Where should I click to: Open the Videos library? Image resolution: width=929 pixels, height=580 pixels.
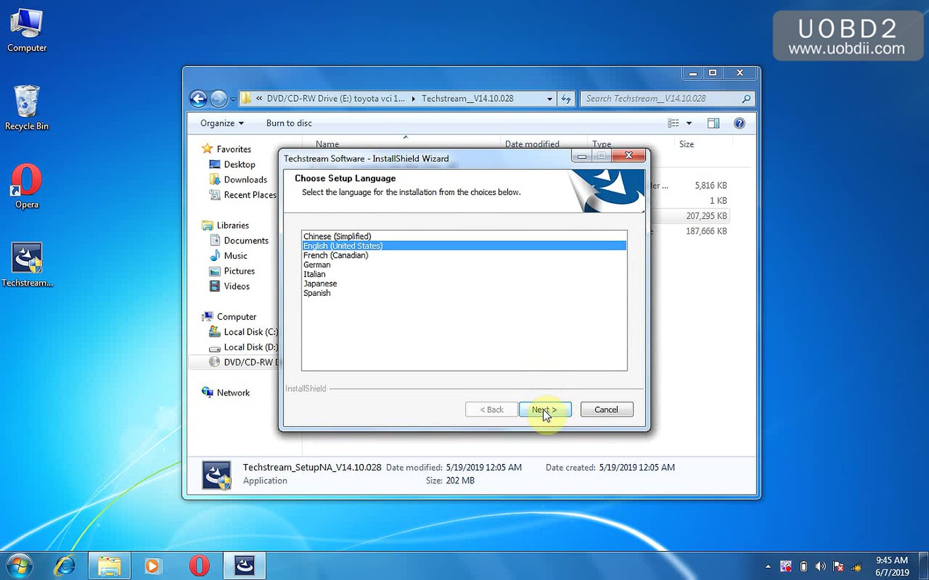[x=236, y=286]
